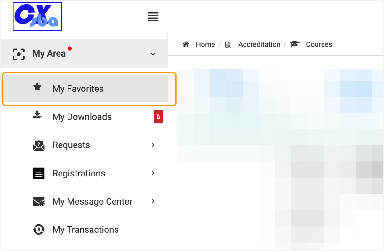This screenshot has width=384, height=251.
Task: Click the red 6 downloads badge
Action: [158, 117]
